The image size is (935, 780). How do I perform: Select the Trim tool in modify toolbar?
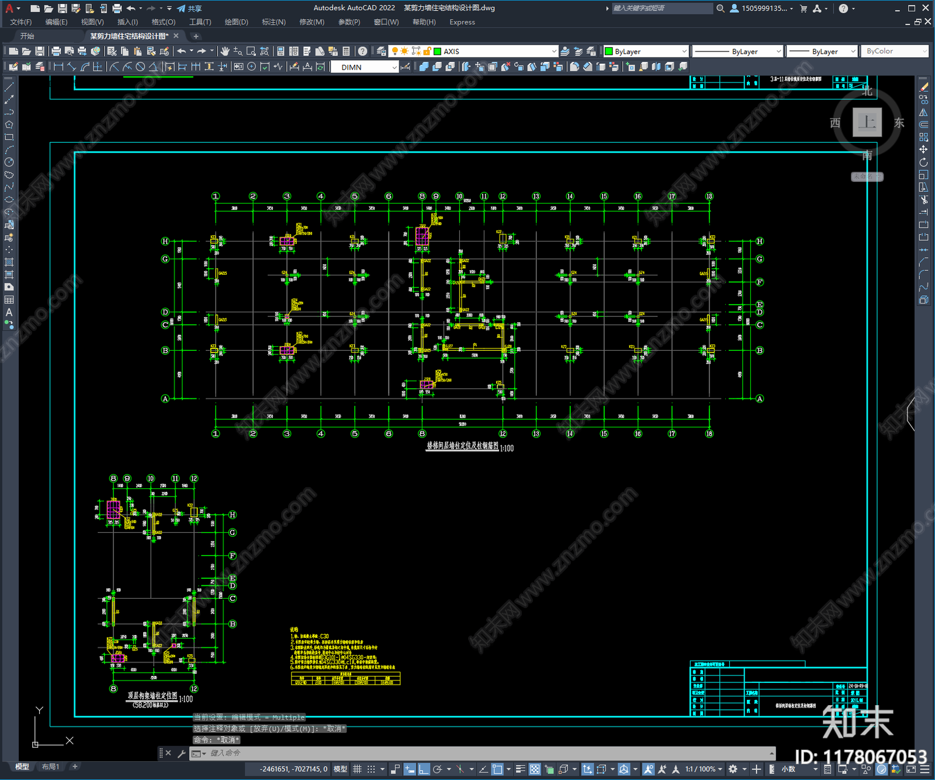(x=923, y=199)
